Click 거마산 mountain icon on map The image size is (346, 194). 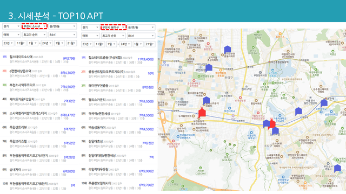pyautogui.click(x=201, y=168)
